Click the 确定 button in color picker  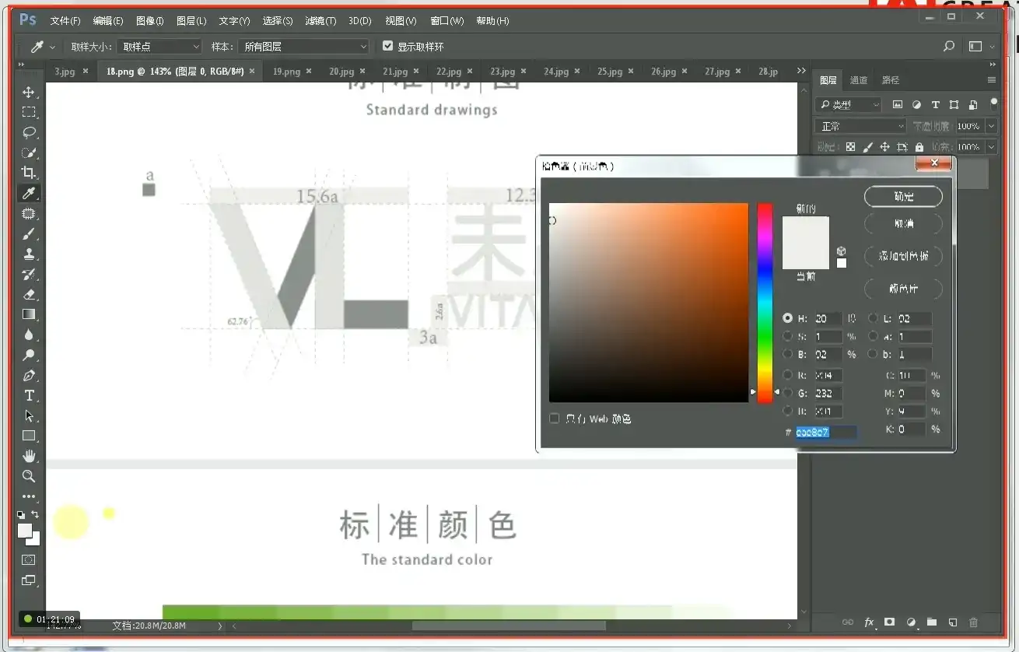click(902, 196)
